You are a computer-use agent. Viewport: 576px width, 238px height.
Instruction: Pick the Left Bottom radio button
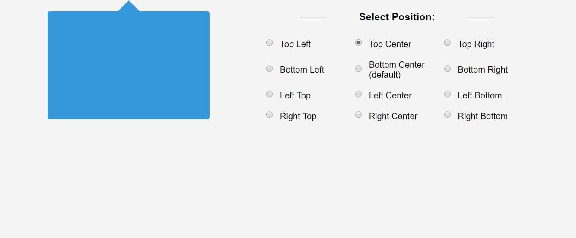pyautogui.click(x=447, y=94)
